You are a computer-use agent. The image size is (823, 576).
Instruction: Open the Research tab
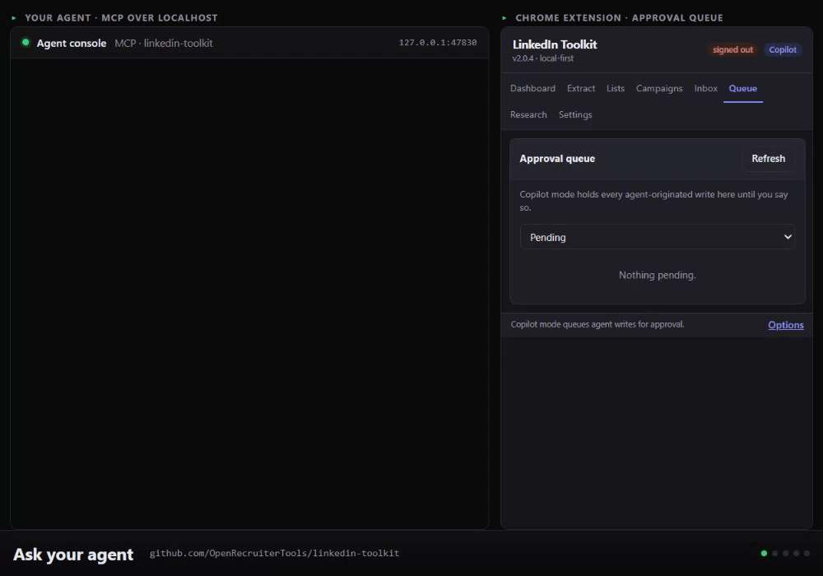click(x=528, y=114)
